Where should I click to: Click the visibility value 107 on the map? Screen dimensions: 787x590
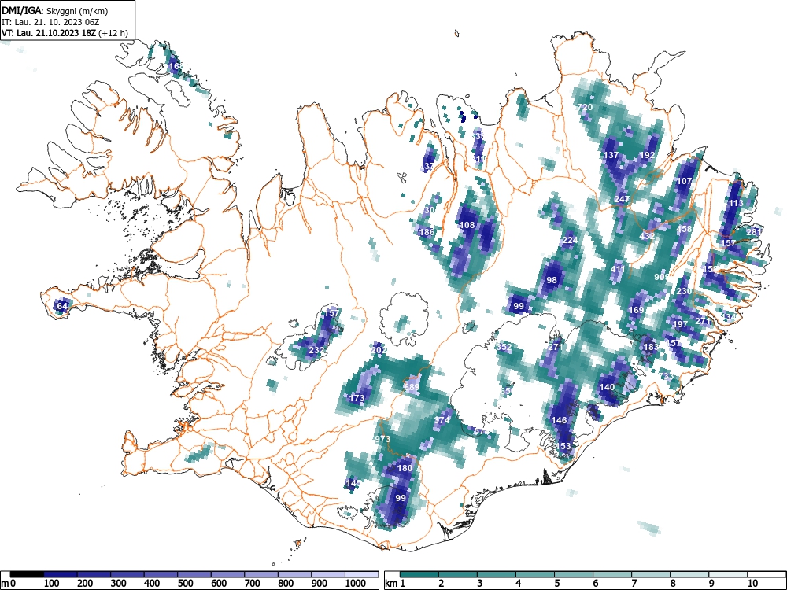(x=684, y=181)
